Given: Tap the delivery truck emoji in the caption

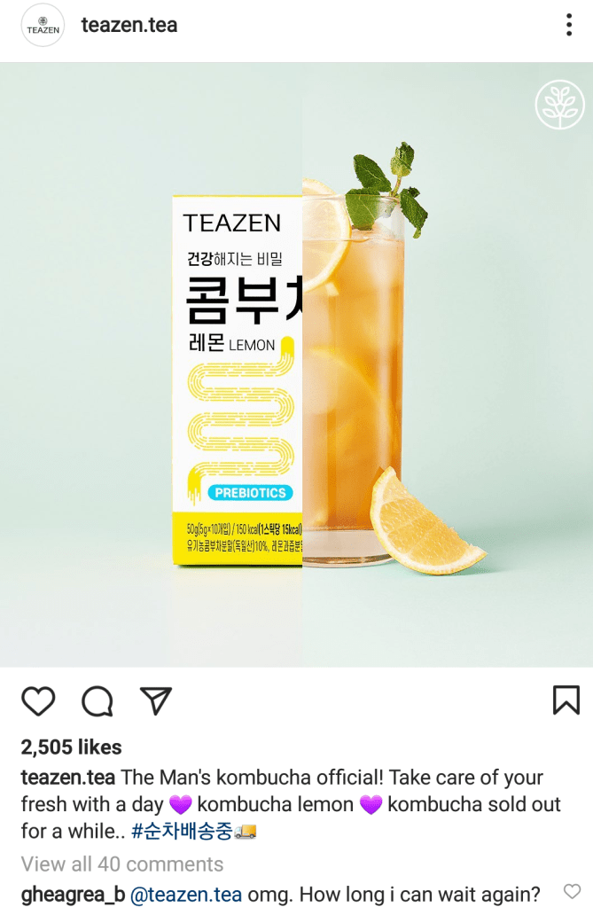Looking at the screenshot, I should [246, 832].
